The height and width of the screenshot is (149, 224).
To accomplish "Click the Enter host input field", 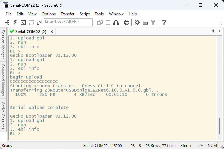I will (68, 22).
